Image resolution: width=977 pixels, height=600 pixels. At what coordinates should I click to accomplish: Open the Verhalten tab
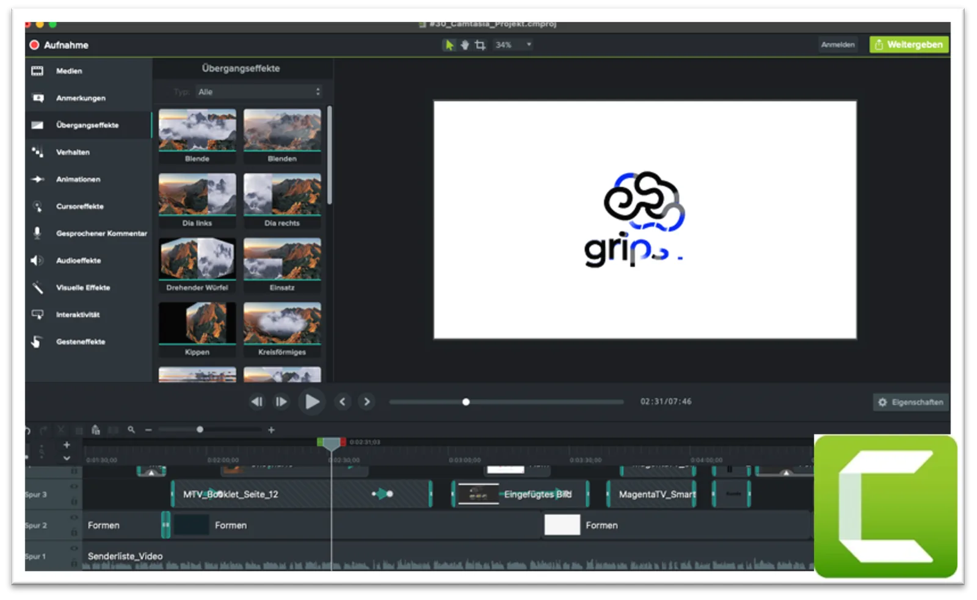[89, 152]
